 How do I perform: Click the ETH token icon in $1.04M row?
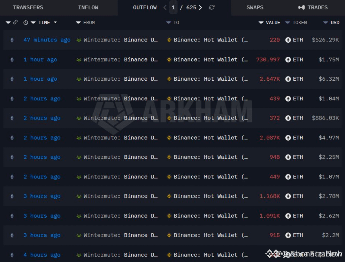pos(288,99)
